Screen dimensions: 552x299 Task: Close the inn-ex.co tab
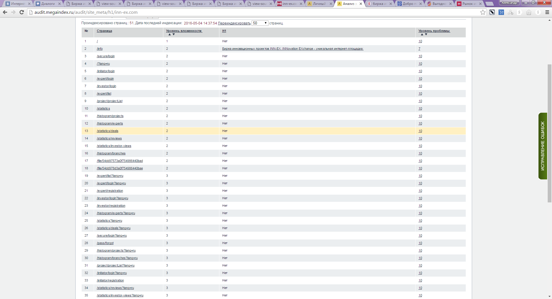point(301,4)
